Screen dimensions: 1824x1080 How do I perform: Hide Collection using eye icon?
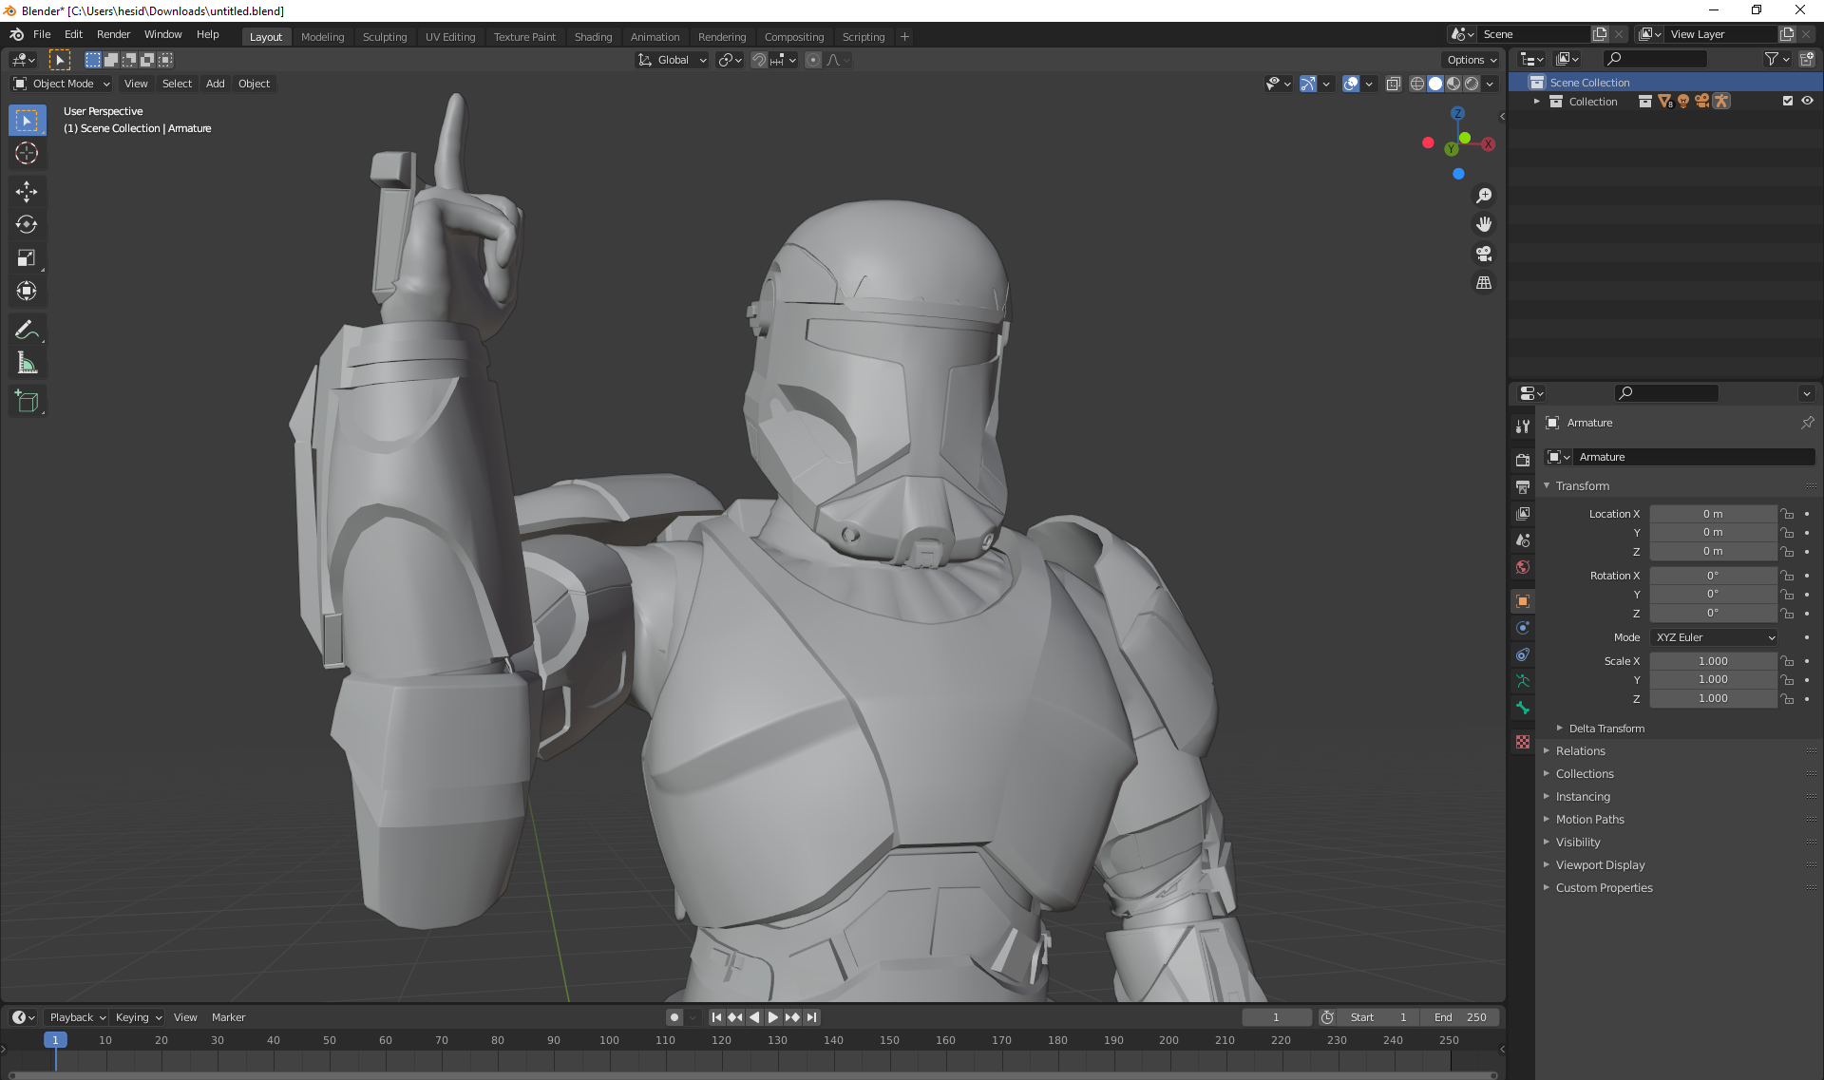[1807, 101]
